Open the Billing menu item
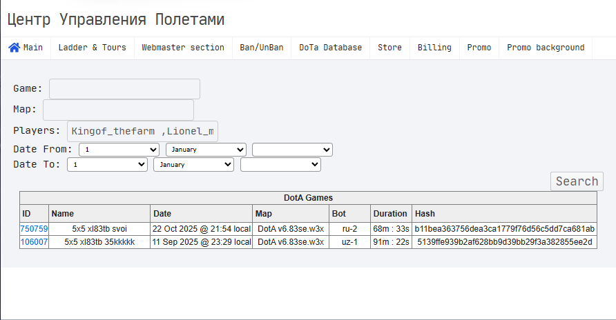This screenshot has width=616, height=320. 434,48
